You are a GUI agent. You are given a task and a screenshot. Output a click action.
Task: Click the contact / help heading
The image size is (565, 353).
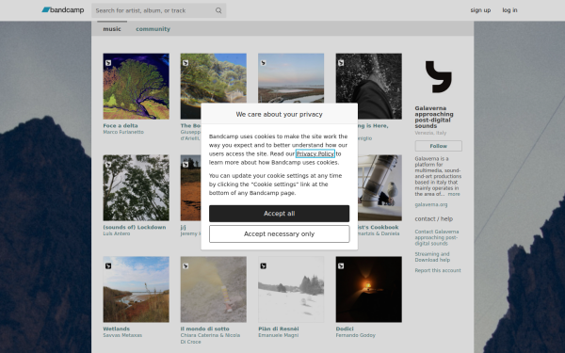tap(433, 218)
